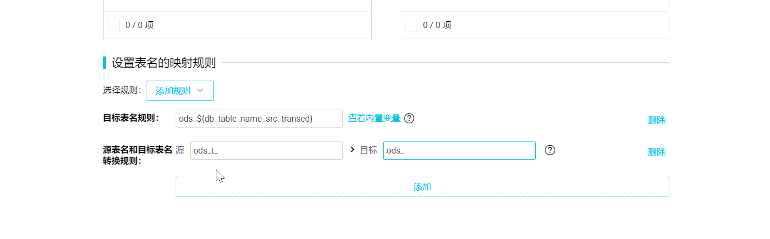This screenshot has width=770, height=239.
Task: Click the 源 input containing ods_t_
Action: pos(266,151)
